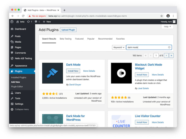186x139 pixels.
Task: Jump to last results page arrow
Action: coord(171,55)
